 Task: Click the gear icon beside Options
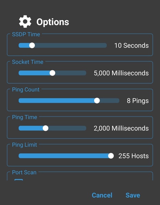pos(25,22)
